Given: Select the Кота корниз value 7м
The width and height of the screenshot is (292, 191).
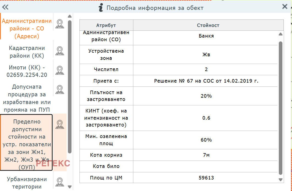Looking at the screenshot, I should (x=206, y=155).
